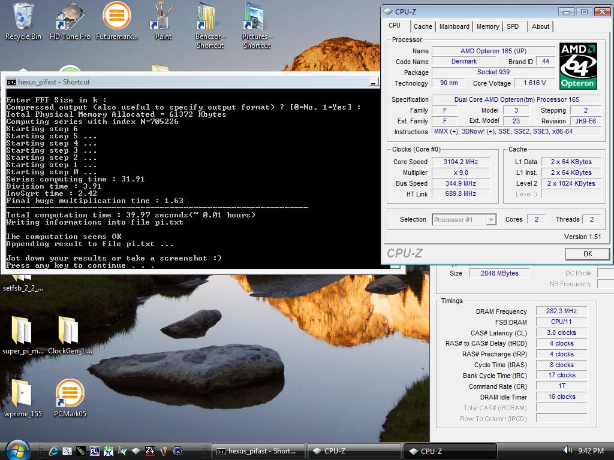Click the hexus_pifast console title bar icon

click(x=11, y=81)
